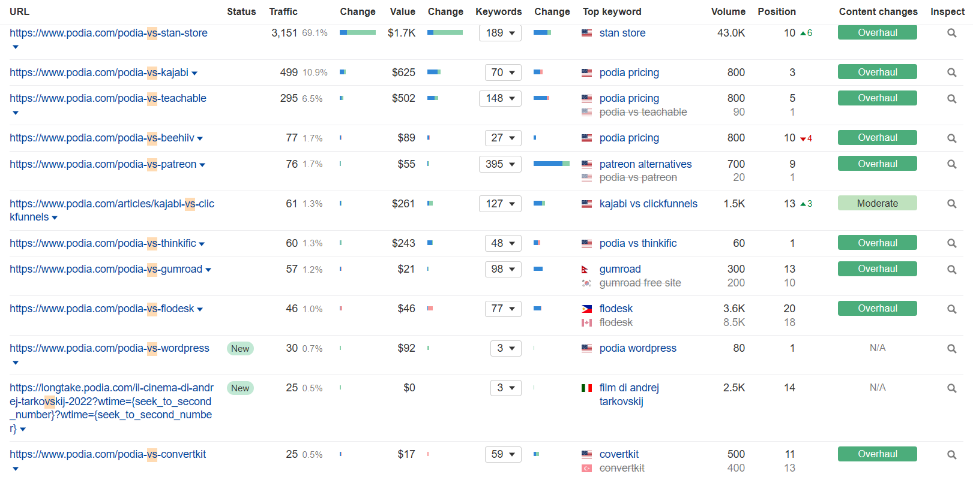Click the $1.7K value cell
Viewport: 973px width, 480px height.
coord(402,33)
